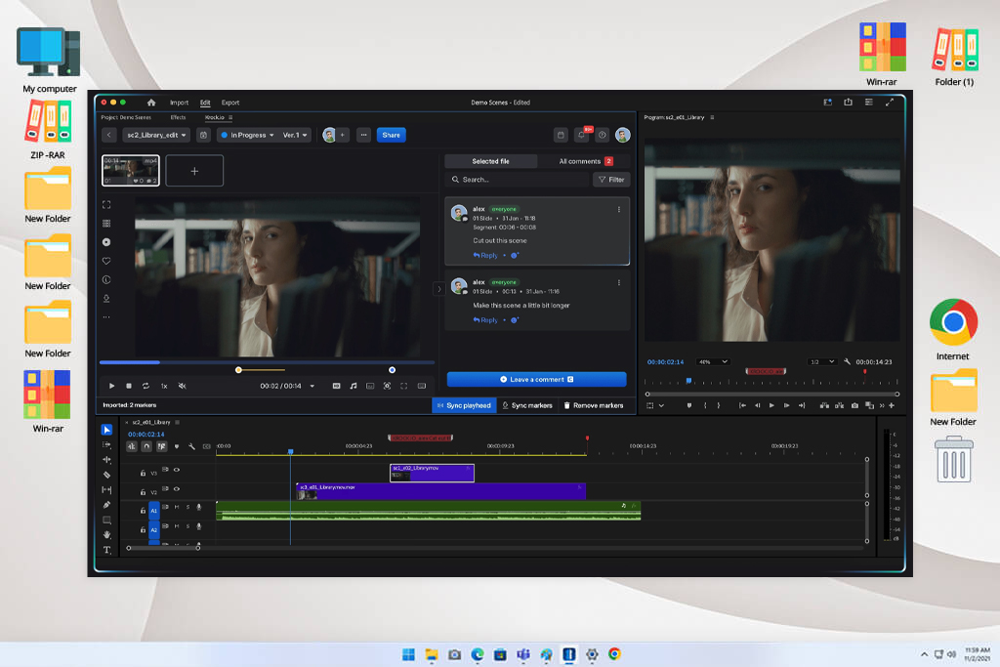Open the In Progress status dropdown
The height and width of the screenshot is (667, 1000).
(x=247, y=135)
